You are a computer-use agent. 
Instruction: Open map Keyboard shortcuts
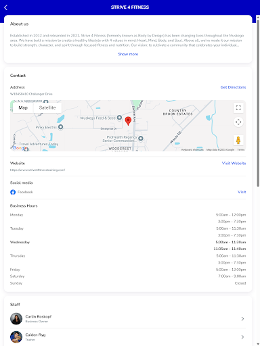click(x=192, y=150)
